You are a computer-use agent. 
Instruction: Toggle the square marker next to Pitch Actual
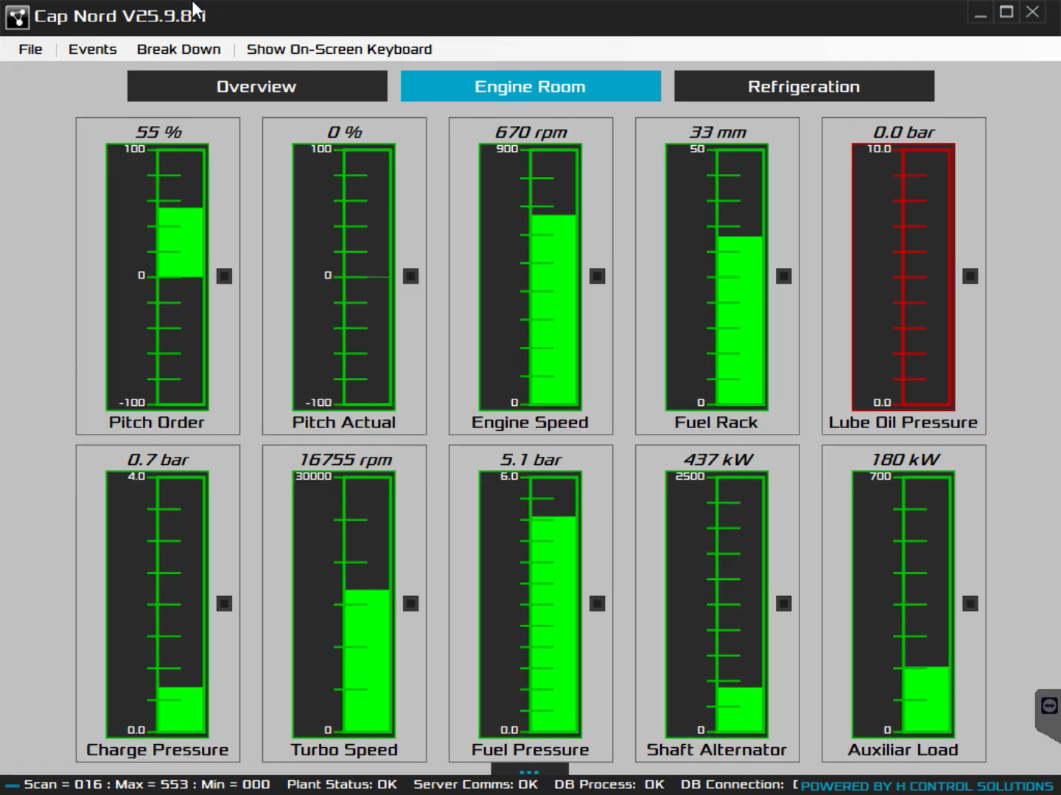pos(411,276)
